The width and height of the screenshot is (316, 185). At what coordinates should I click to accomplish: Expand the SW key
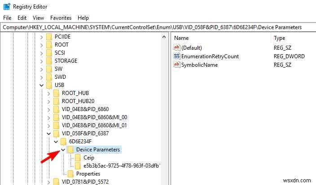point(41,69)
